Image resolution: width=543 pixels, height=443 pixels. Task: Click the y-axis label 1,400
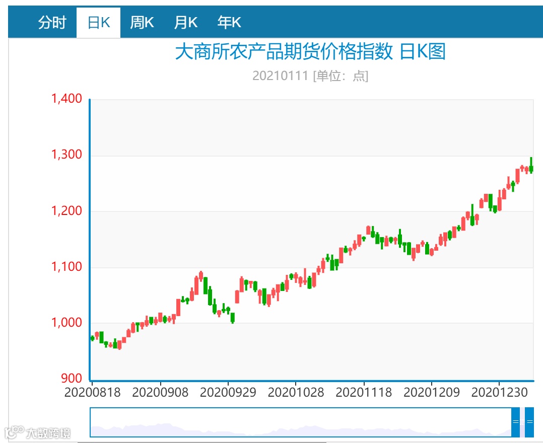[66, 99]
